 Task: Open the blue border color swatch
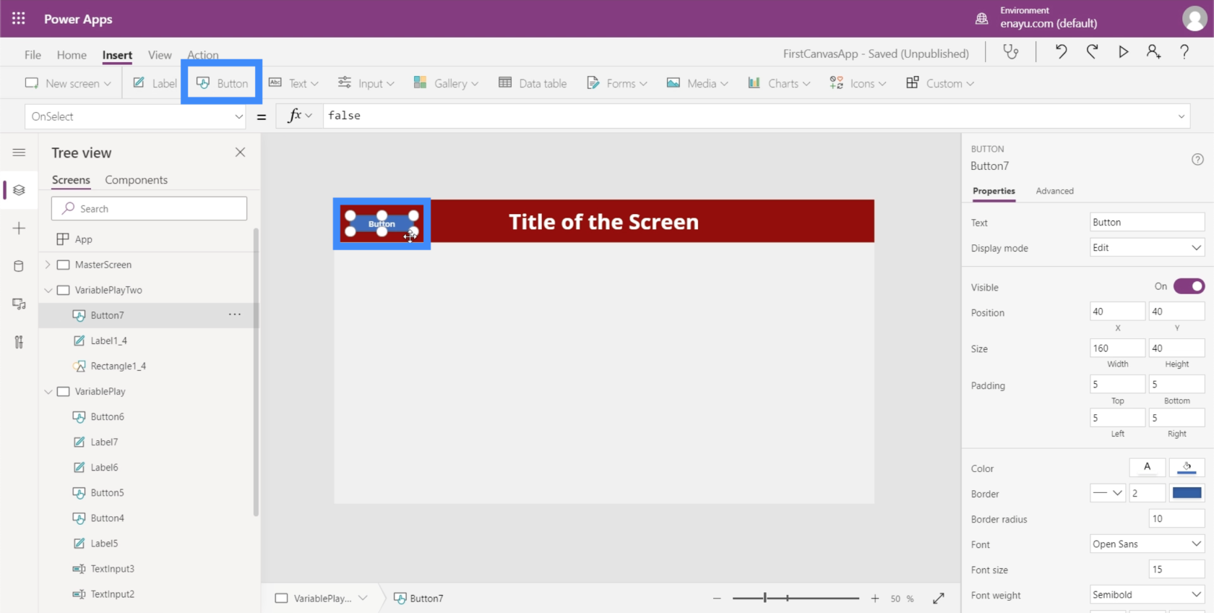(x=1187, y=493)
